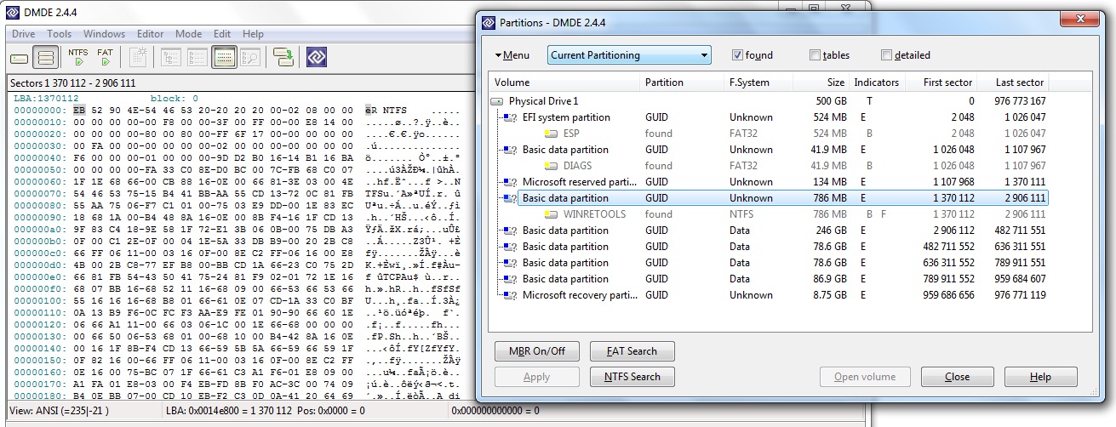Click the WINRETOOLS volume folder icon

[552, 214]
